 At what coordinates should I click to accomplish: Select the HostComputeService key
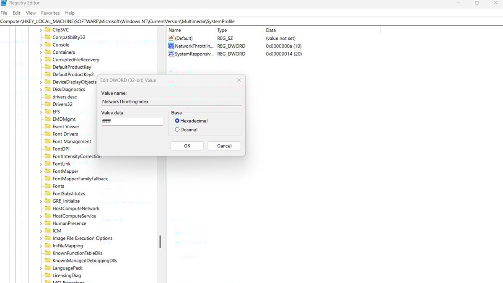tap(74, 216)
